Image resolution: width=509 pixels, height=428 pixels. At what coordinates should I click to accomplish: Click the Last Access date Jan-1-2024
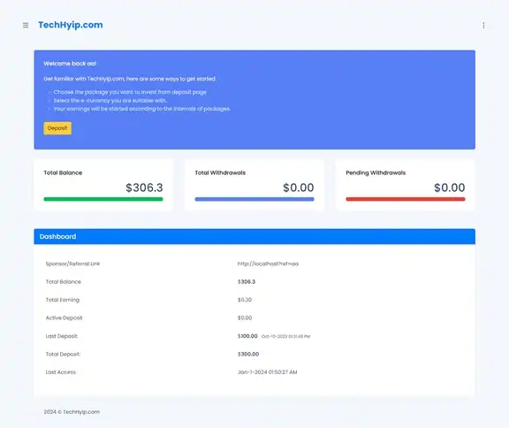coord(267,372)
